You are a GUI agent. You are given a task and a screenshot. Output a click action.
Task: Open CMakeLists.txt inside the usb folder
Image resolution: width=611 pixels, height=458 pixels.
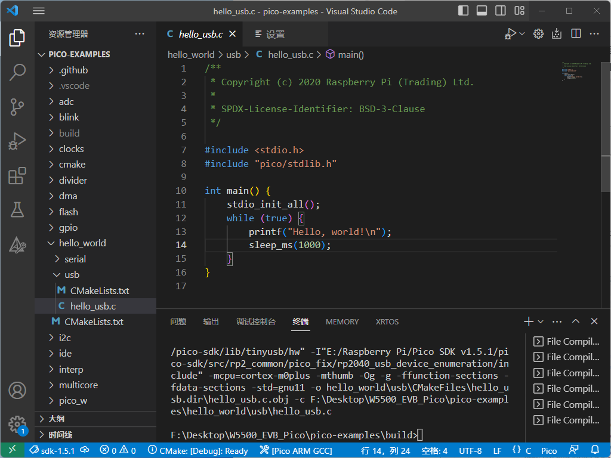click(99, 290)
